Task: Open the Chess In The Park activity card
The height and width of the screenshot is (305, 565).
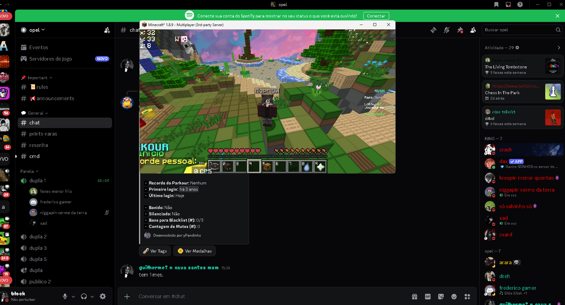Action: click(x=523, y=92)
